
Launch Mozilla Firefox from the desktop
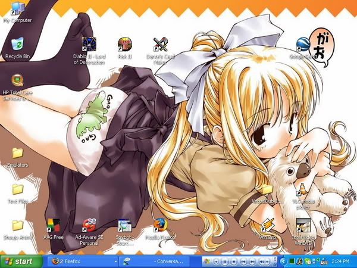[x=160, y=229]
